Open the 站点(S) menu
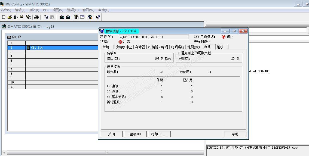The height and width of the screenshot is (156, 309). 6,10
